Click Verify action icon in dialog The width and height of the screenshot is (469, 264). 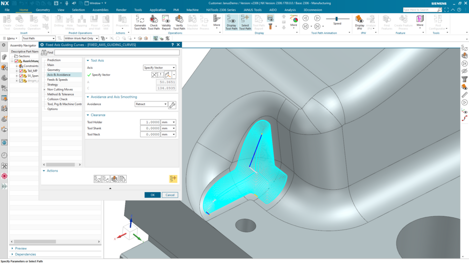point(114,179)
